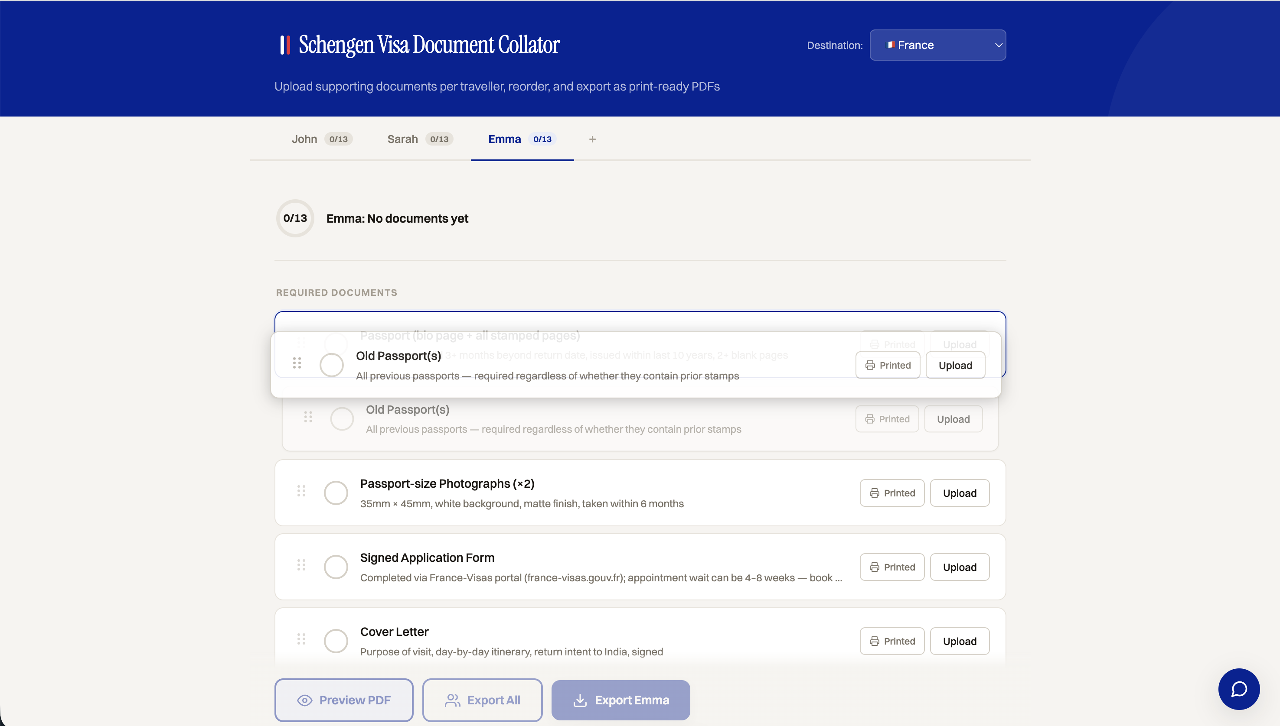Click printer icon in Cover Letter row

tap(874, 641)
